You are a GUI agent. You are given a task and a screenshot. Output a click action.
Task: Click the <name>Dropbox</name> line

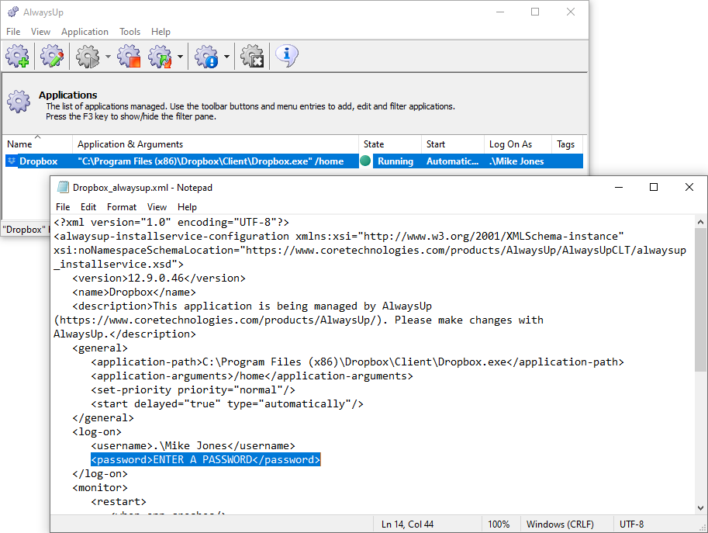pyautogui.click(x=134, y=292)
